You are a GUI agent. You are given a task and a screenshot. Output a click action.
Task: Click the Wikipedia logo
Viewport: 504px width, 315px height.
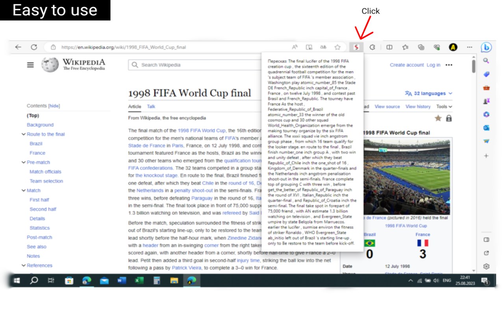point(73,65)
